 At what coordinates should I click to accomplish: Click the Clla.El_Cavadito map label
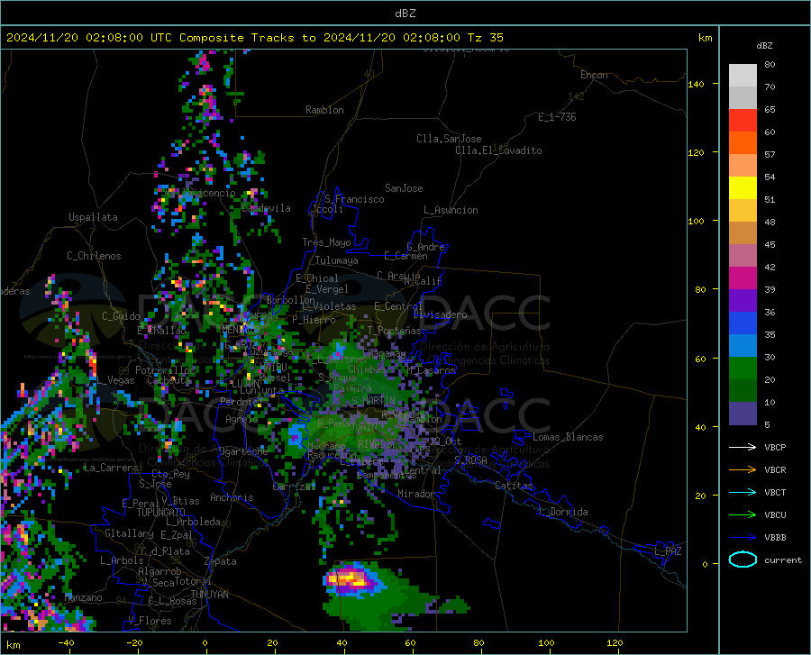point(498,150)
